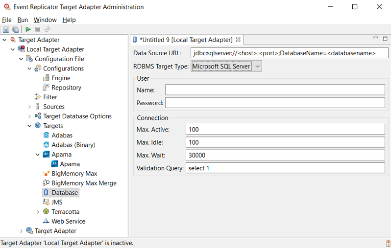Click the Save toolbar icon
This screenshot has width=391, height=248.
[x=6, y=30]
